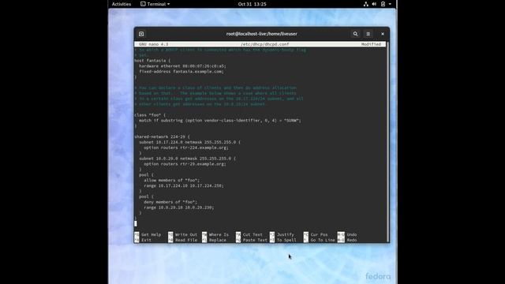Click the battery icon in top bar
The width and height of the screenshot is (505, 284).
pos(383,4)
